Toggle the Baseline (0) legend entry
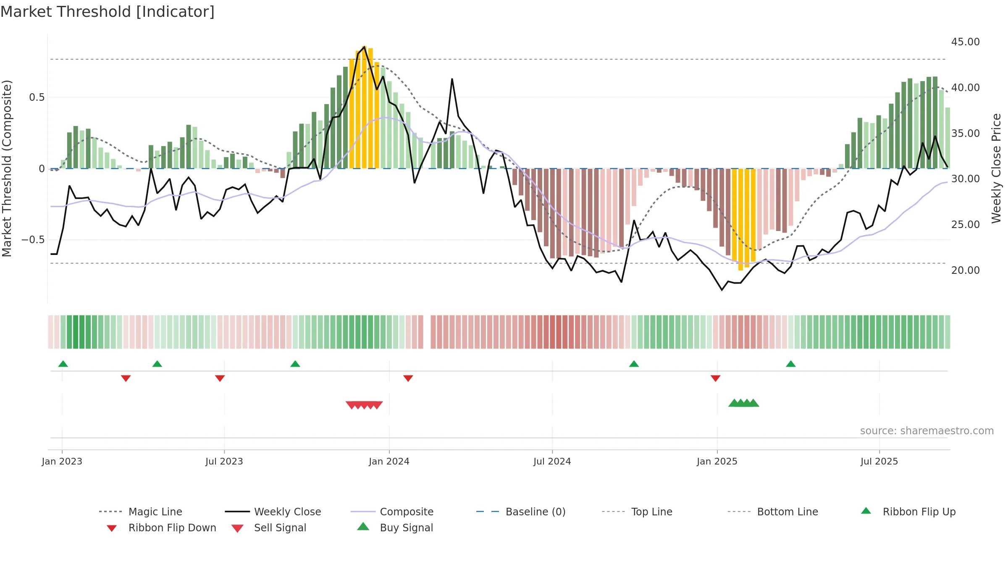Viewport: 1008px width, 567px height. pos(521,512)
